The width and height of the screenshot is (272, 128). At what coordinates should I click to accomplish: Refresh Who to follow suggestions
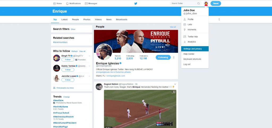75,51
